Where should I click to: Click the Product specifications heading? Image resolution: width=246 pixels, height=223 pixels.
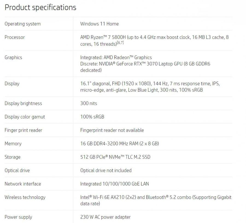tap(40, 8)
